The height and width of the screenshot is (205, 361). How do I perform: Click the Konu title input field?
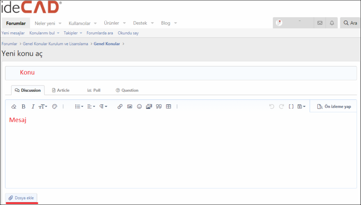point(181,73)
